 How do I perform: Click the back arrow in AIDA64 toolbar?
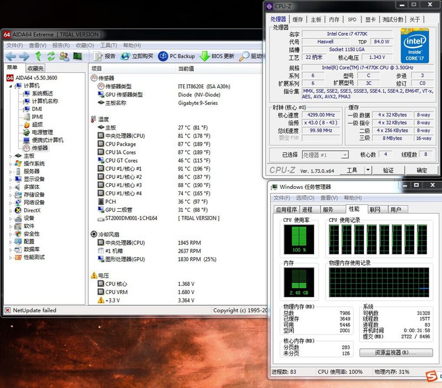[x=10, y=56]
